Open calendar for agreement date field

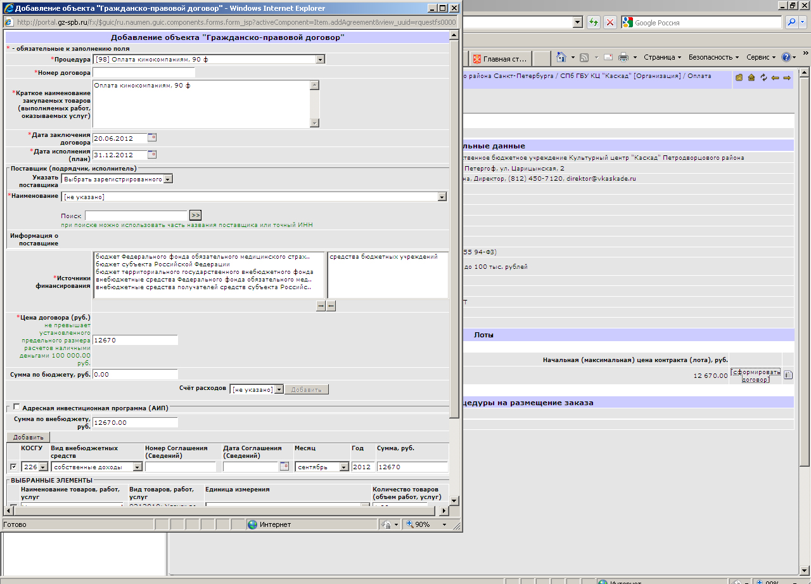[284, 467]
